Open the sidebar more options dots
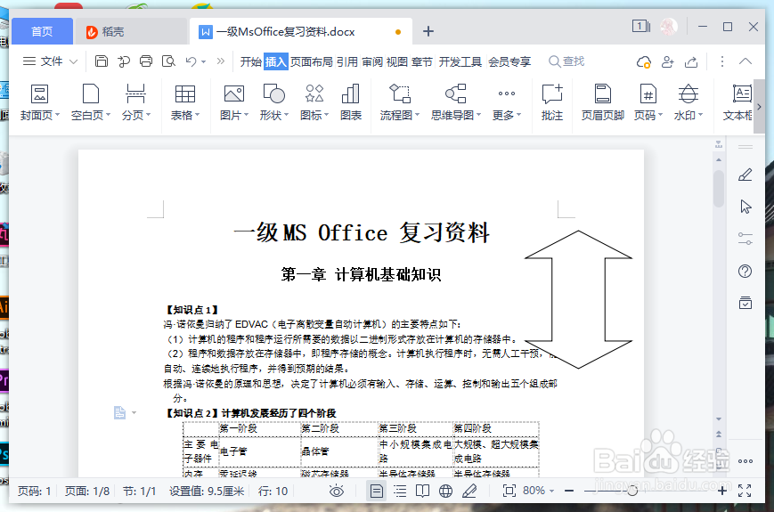 pyautogui.click(x=745, y=461)
